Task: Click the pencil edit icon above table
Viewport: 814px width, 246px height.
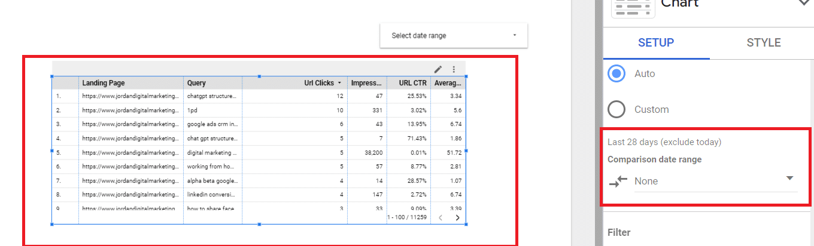Action: tap(438, 69)
